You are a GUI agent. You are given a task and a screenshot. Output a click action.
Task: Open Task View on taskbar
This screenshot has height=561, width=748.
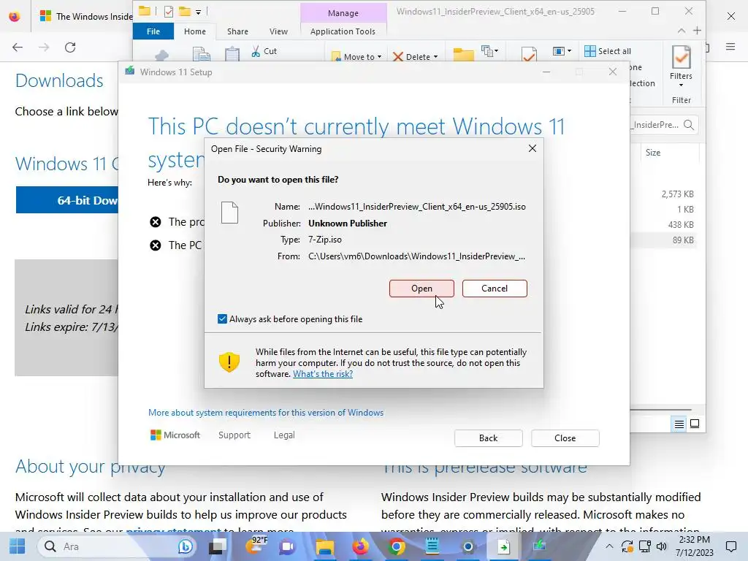218,546
